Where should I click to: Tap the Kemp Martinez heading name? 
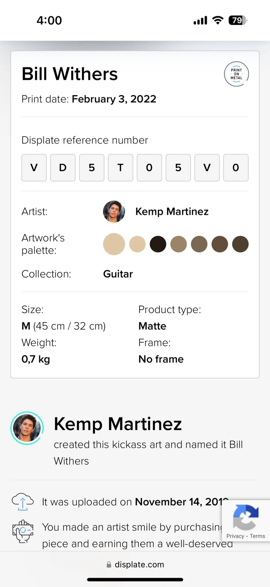[118, 424]
